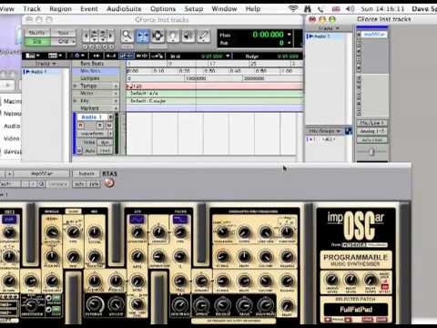
Task: Toggle the green Slip edit mode
Action: coord(37,41)
